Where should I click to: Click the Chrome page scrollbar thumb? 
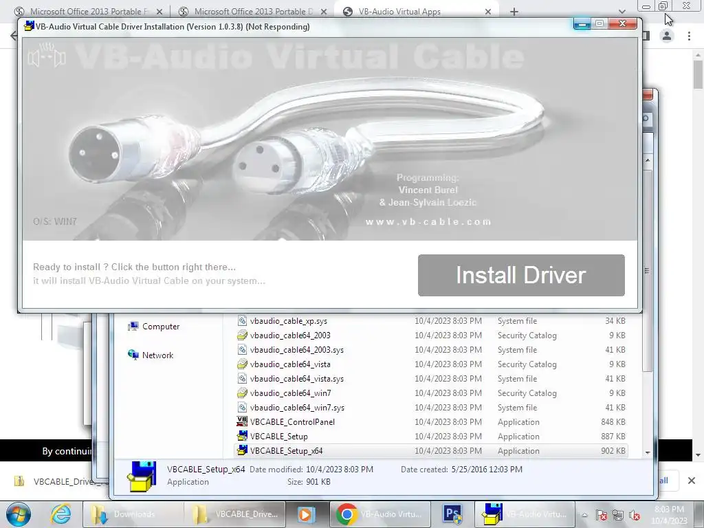(698, 74)
